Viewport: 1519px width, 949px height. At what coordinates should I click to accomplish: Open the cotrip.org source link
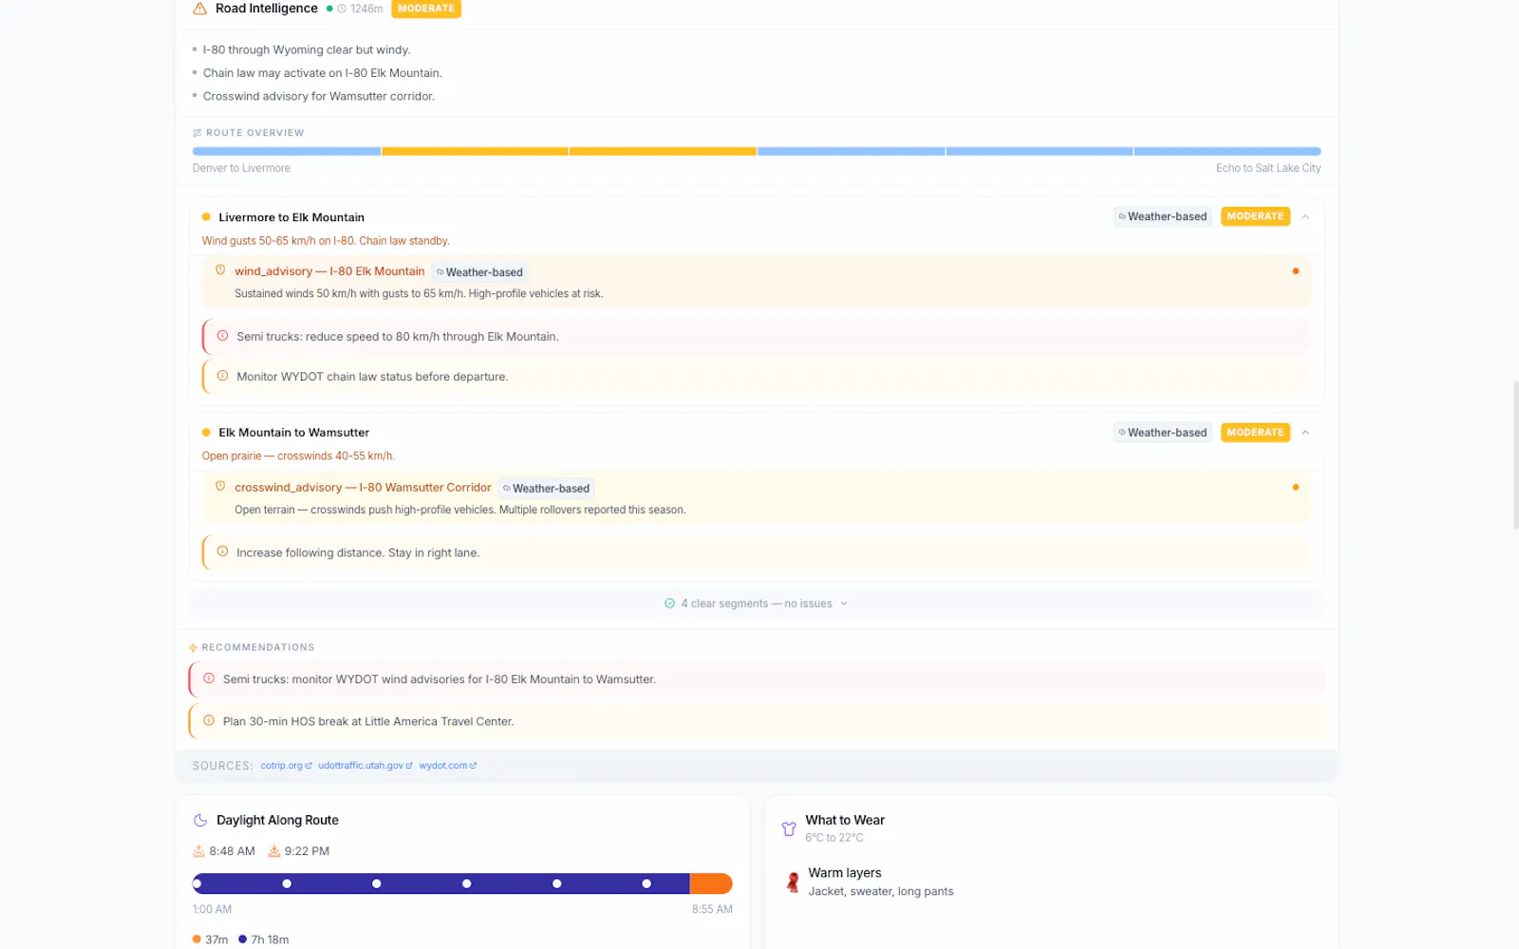pyautogui.click(x=286, y=766)
